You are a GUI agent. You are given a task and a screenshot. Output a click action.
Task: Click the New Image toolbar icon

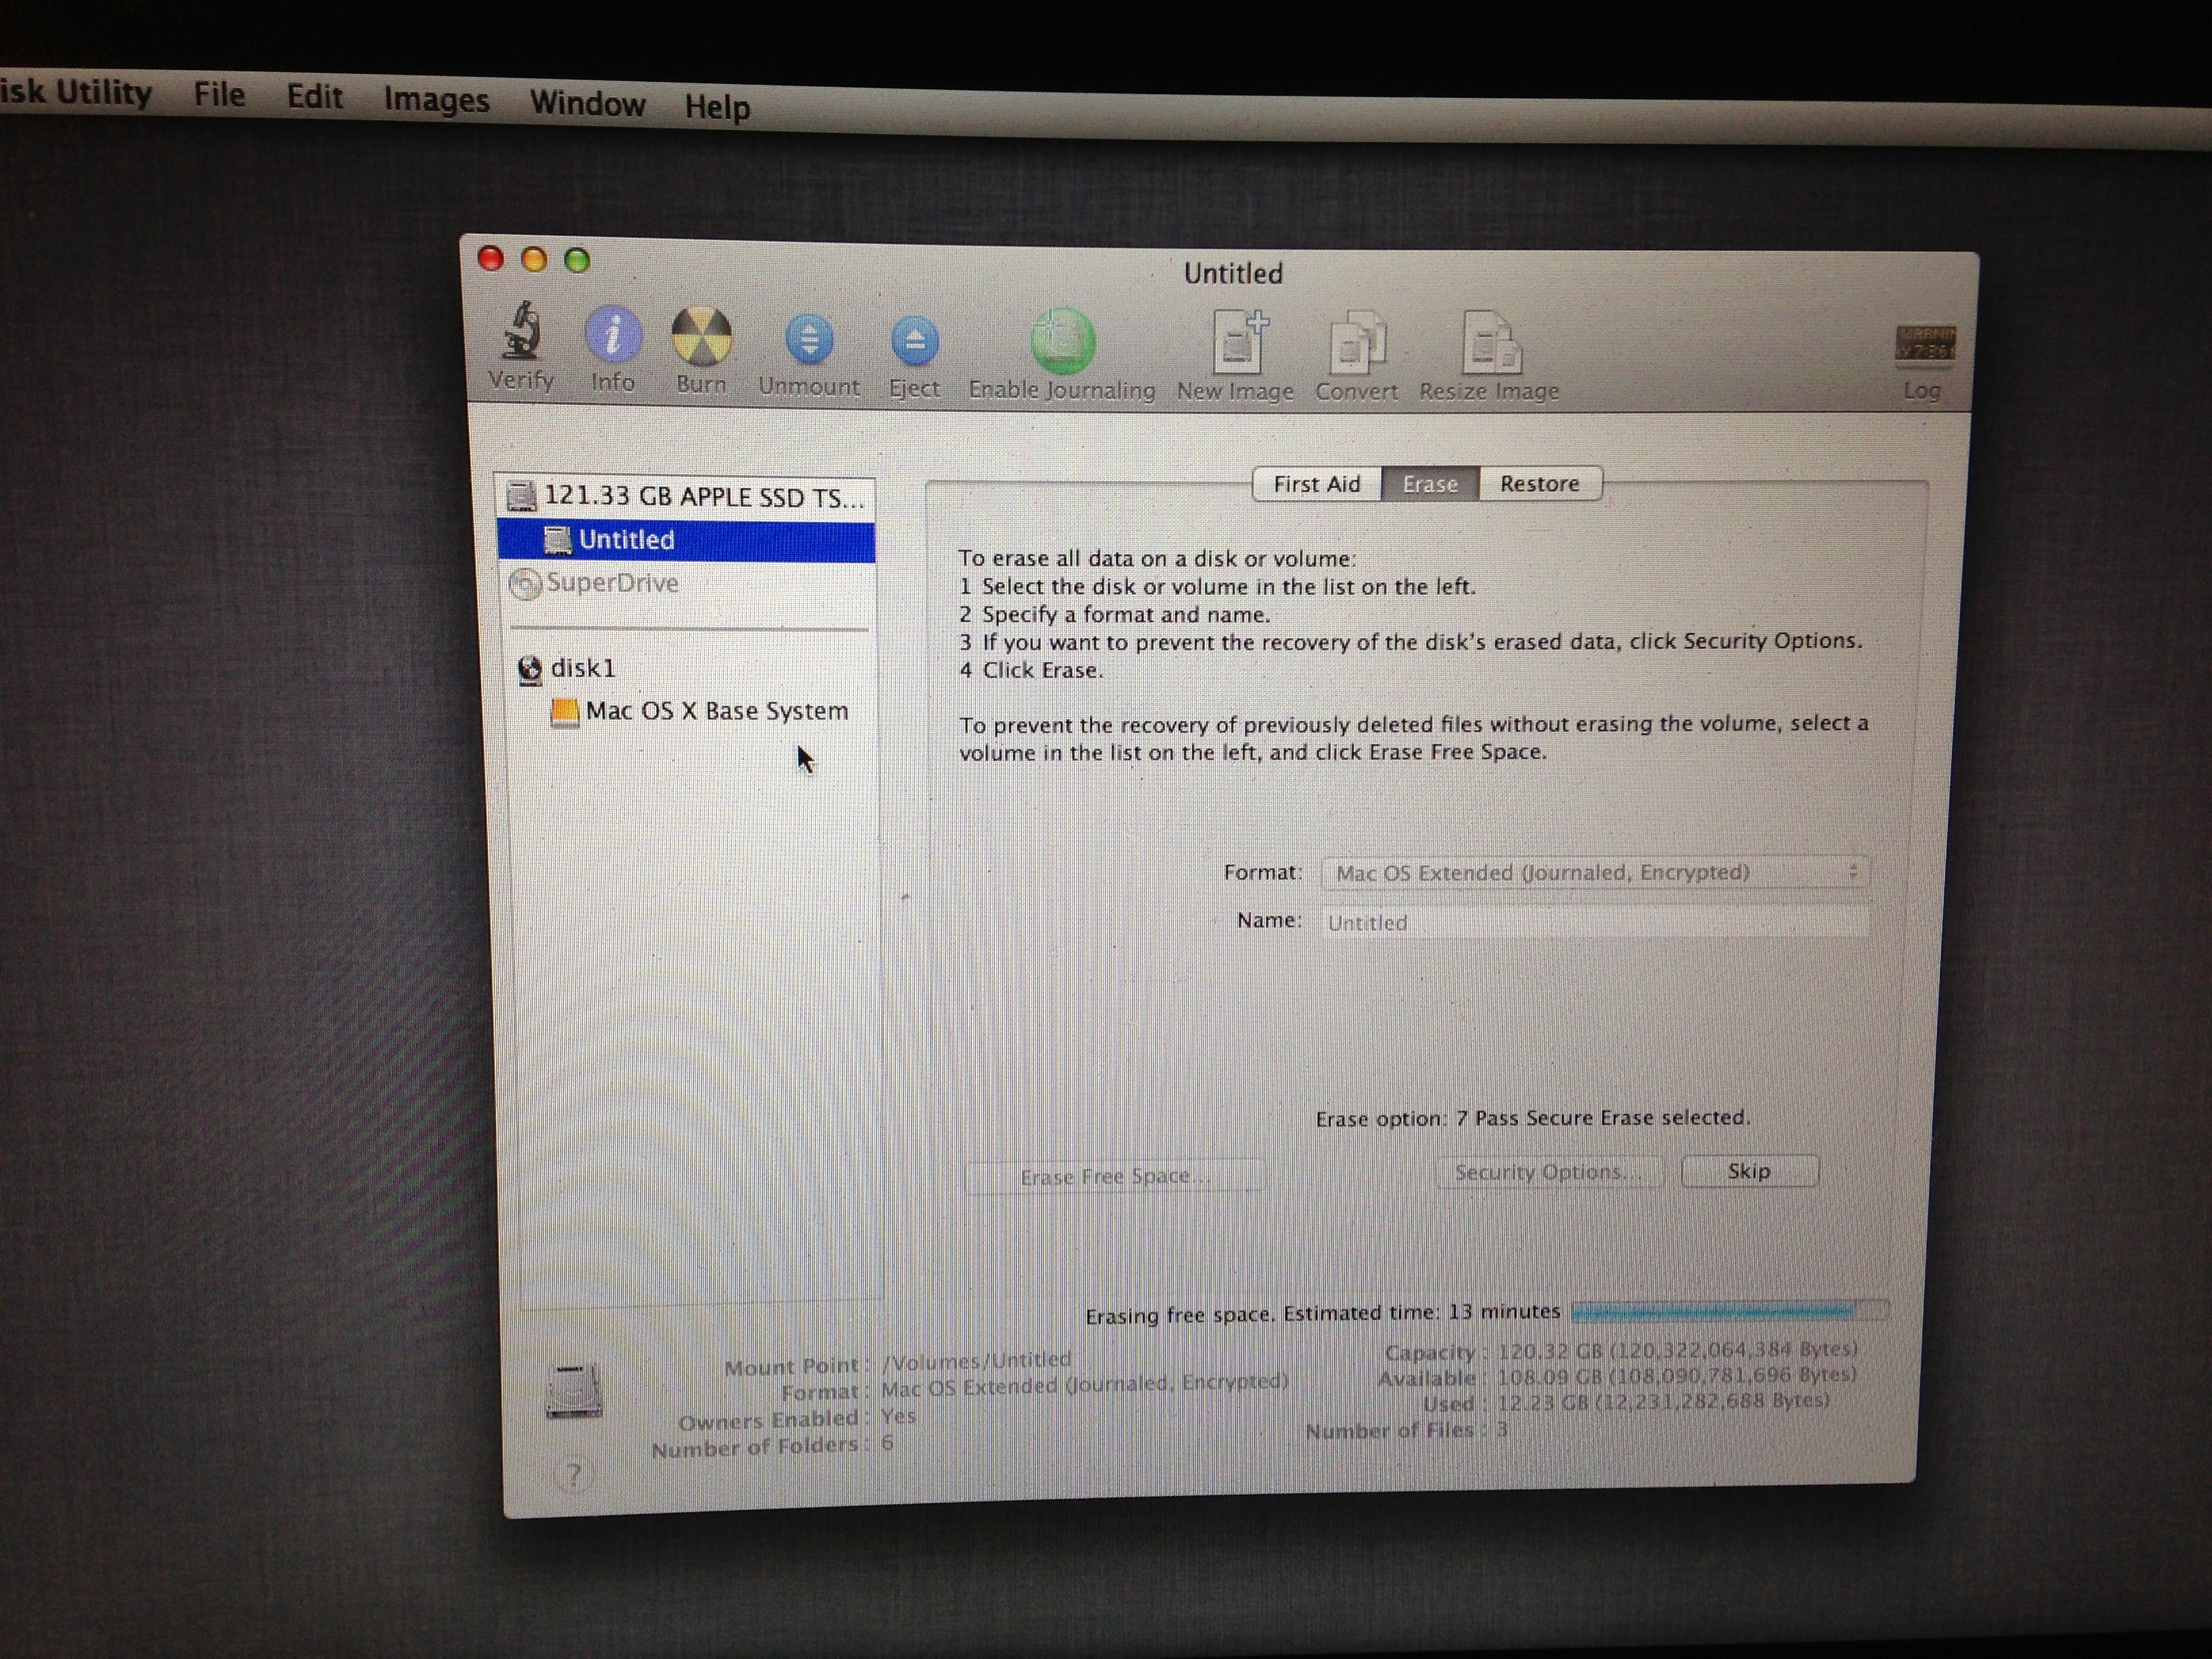click(x=1240, y=342)
